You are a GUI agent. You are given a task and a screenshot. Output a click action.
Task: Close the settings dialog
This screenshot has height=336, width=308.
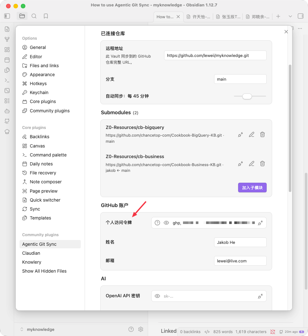[286, 32]
